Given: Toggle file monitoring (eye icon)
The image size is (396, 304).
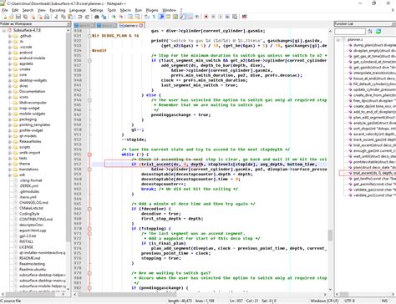Looking at the screenshot, I should (197, 17).
